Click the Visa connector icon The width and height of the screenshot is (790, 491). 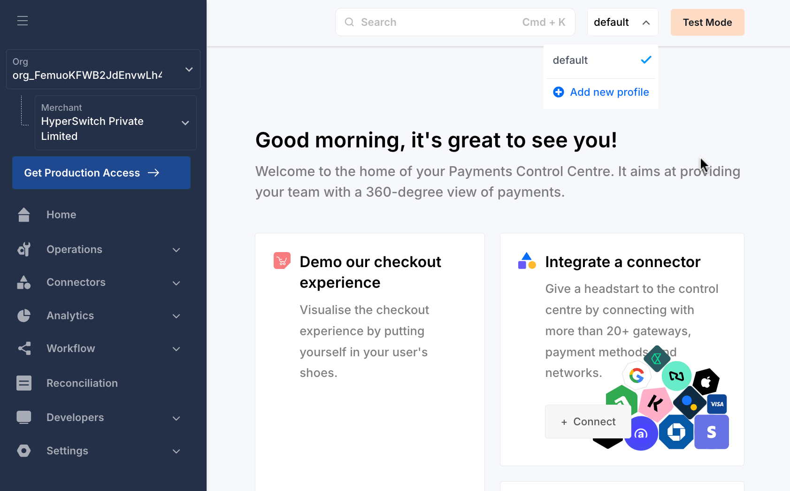(717, 404)
